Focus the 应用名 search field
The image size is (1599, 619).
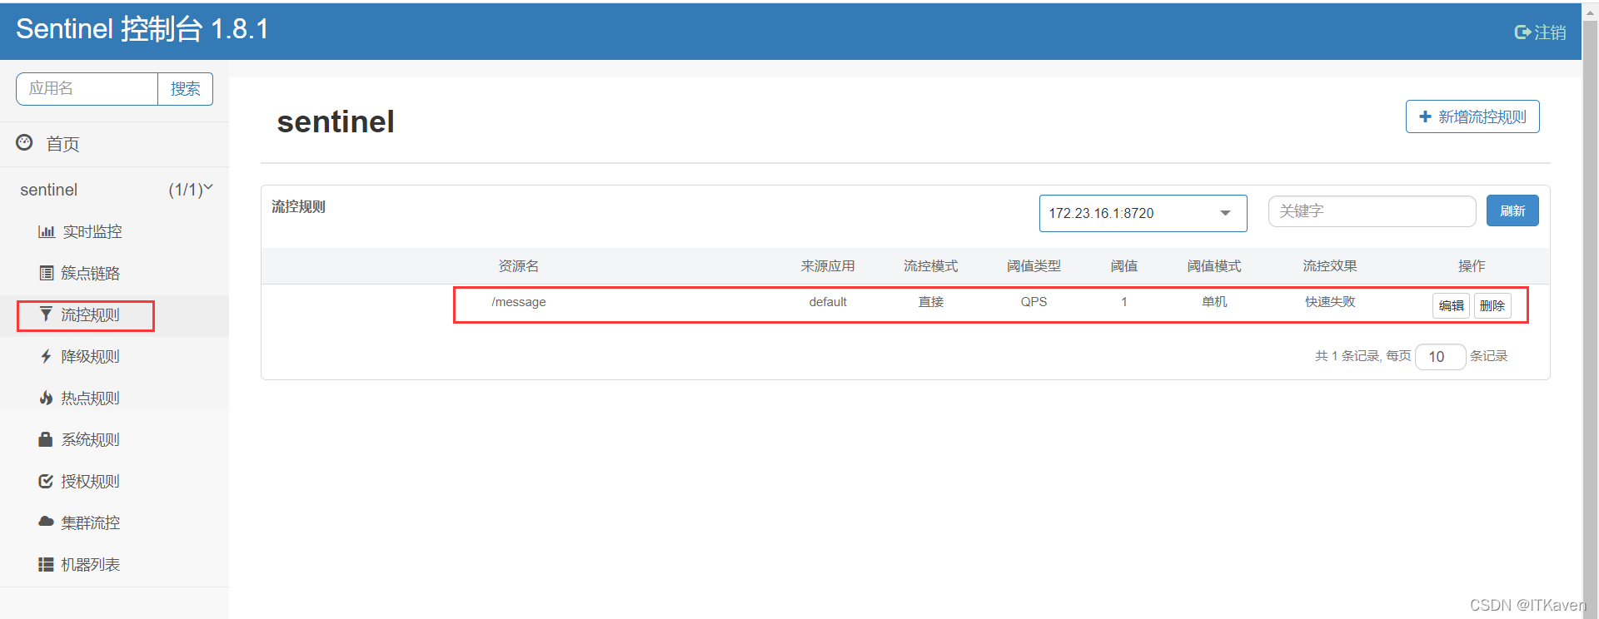click(87, 89)
